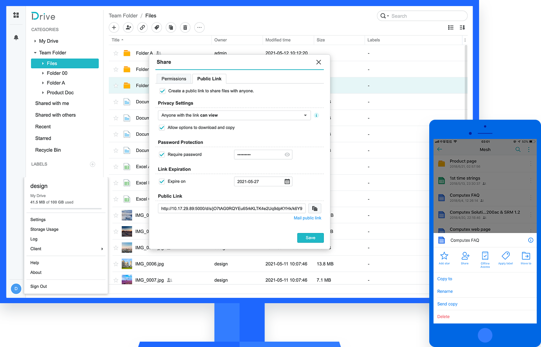Collapse the Team Folder tree
The height and width of the screenshot is (347, 541).
[x=35, y=52]
